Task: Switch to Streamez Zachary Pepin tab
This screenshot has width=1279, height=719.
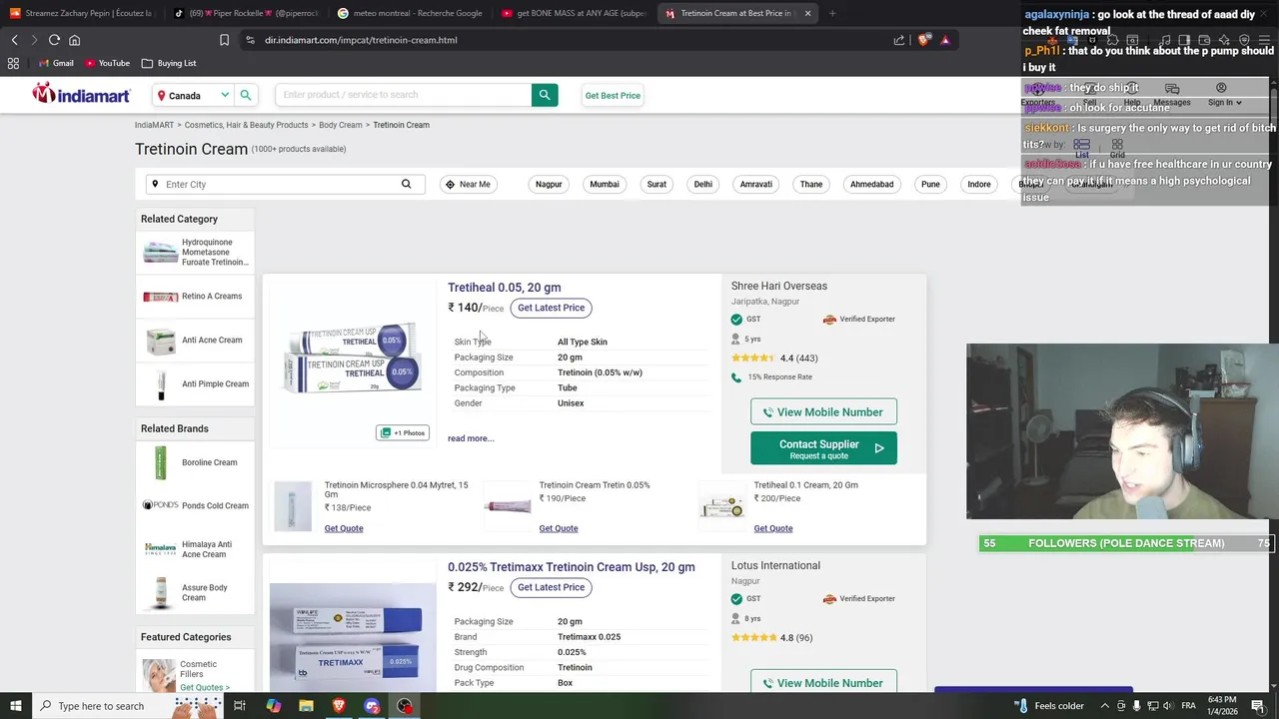Action: click(x=82, y=13)
